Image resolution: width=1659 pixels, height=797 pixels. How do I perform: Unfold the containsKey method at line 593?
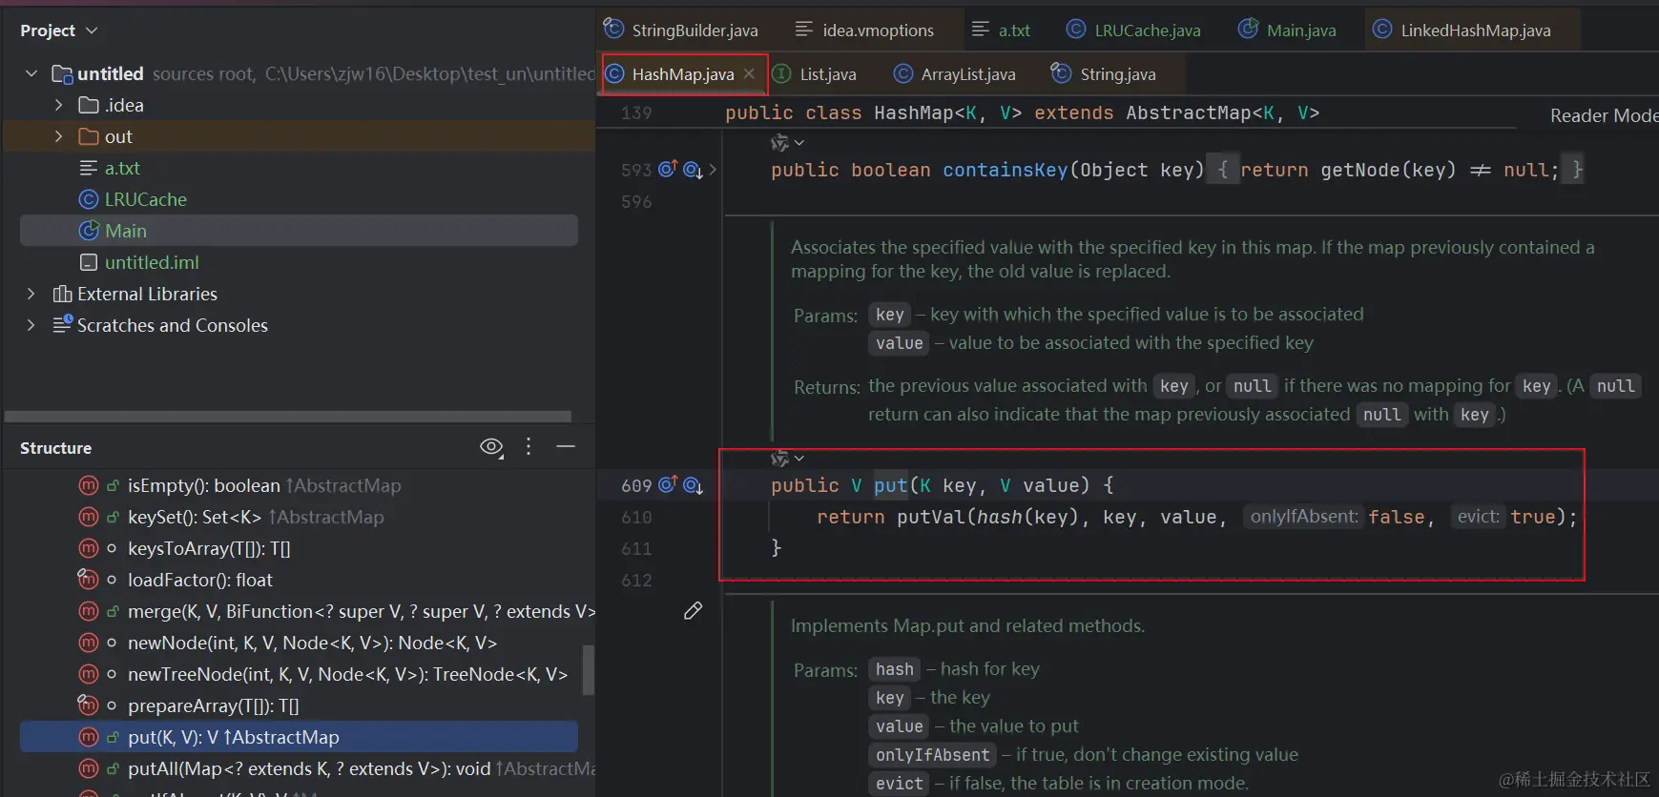[713, 170]
